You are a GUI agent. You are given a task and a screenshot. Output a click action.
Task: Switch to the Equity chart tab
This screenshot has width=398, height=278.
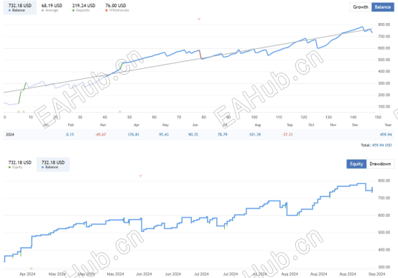pos(356,164)
